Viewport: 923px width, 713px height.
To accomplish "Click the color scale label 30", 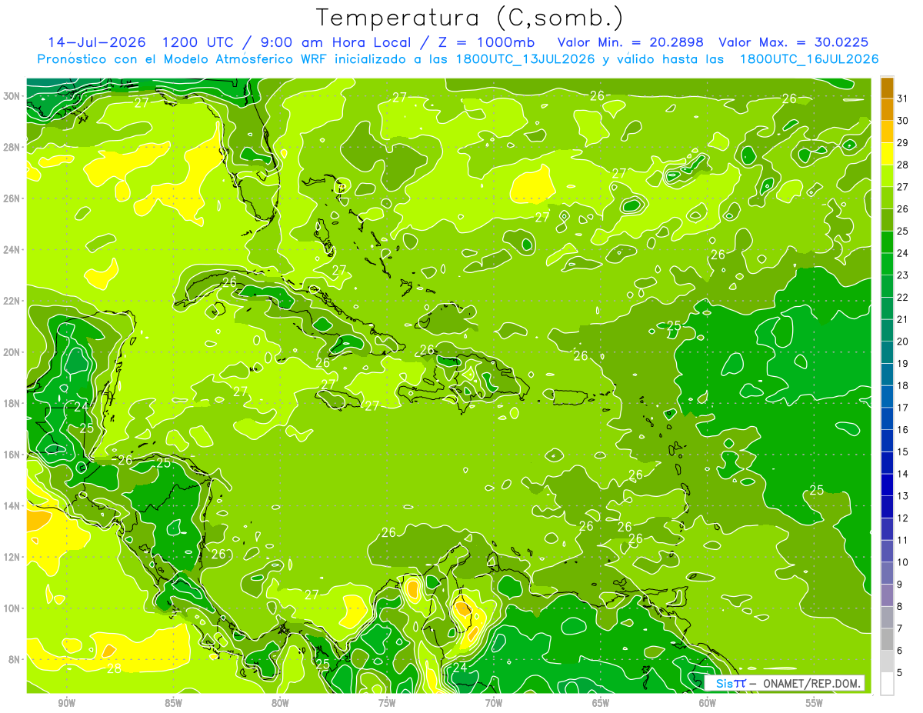I will coord(903,121).
